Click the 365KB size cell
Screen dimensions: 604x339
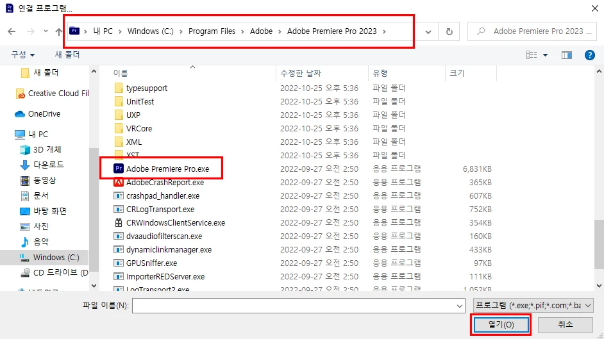coord(480,183)
